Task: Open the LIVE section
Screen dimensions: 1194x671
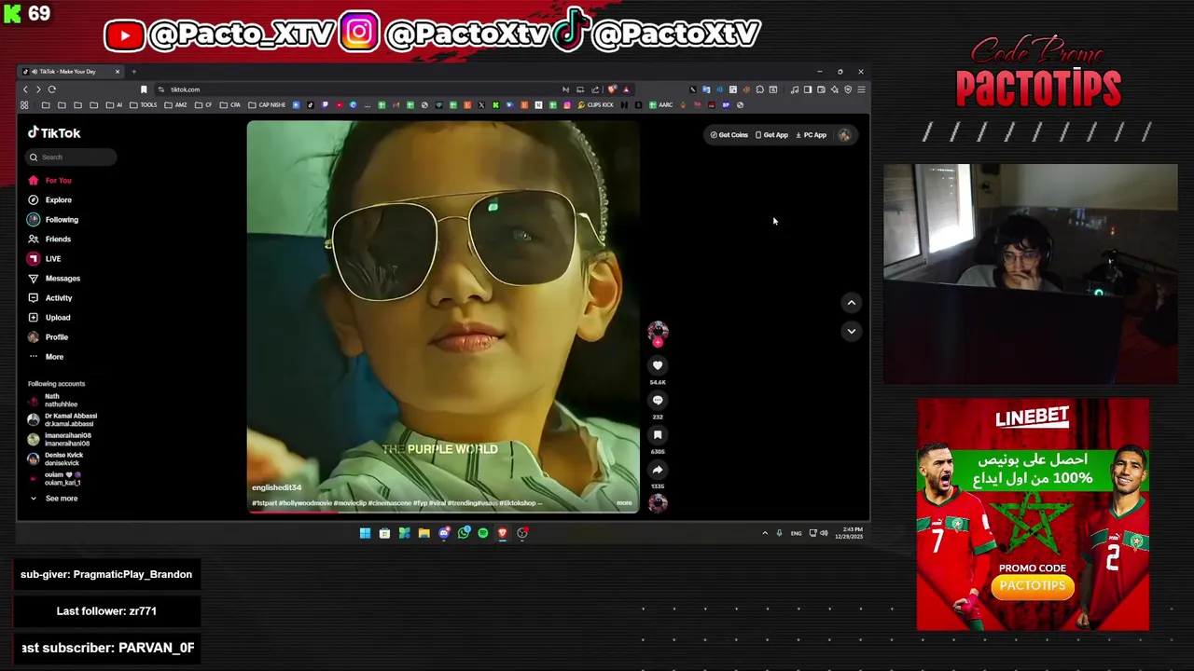Action: pos(45,258)
